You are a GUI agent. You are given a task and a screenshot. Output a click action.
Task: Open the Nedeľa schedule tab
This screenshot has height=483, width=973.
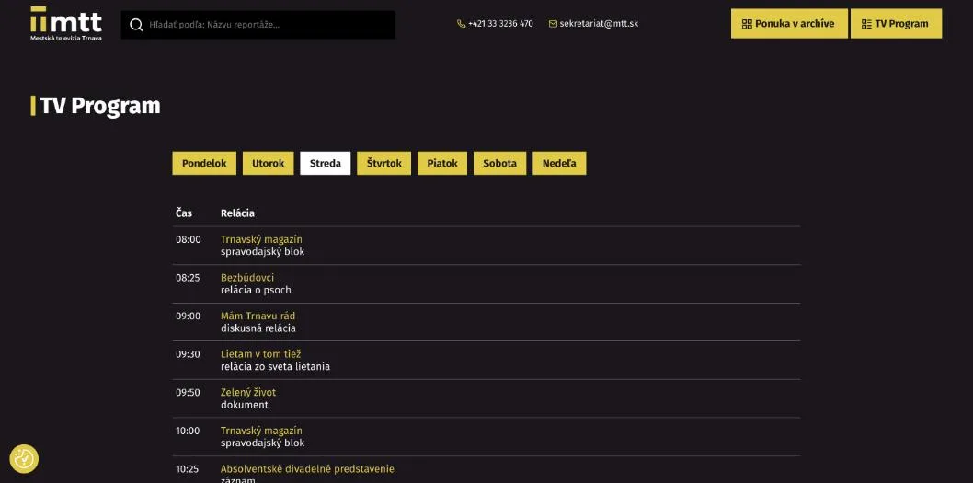pyautogui.click(x=559, y=163)
